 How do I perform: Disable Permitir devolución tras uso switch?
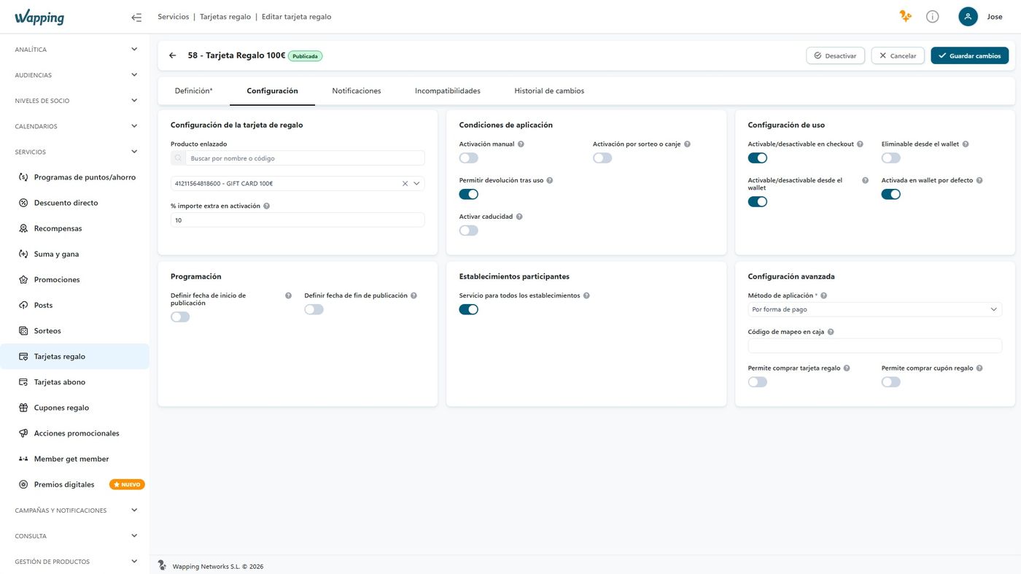(469, 194)
